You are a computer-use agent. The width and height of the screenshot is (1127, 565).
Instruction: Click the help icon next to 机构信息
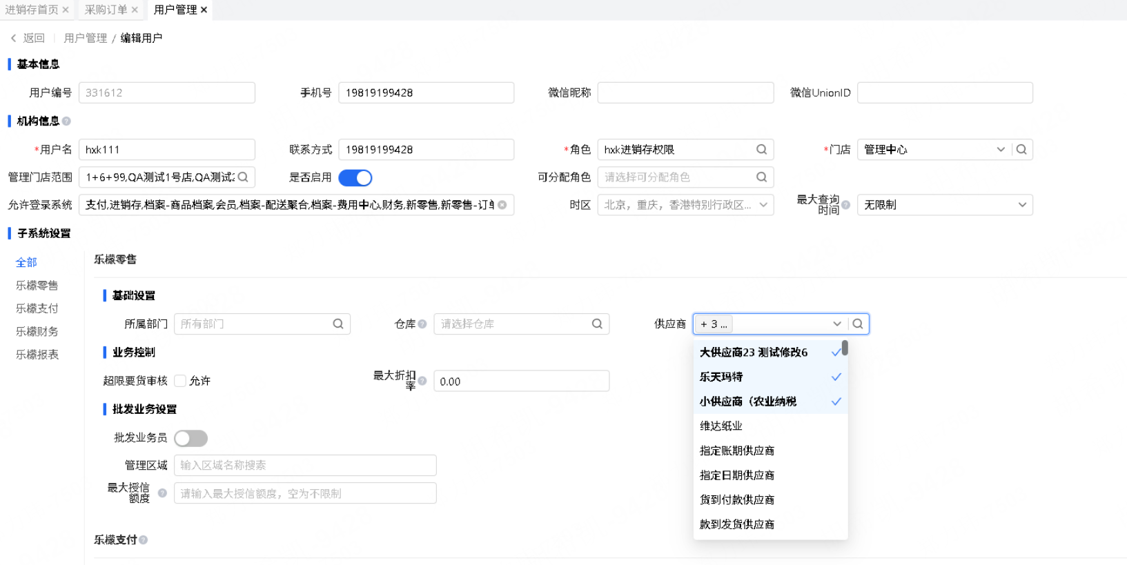[x=66, y=121]
